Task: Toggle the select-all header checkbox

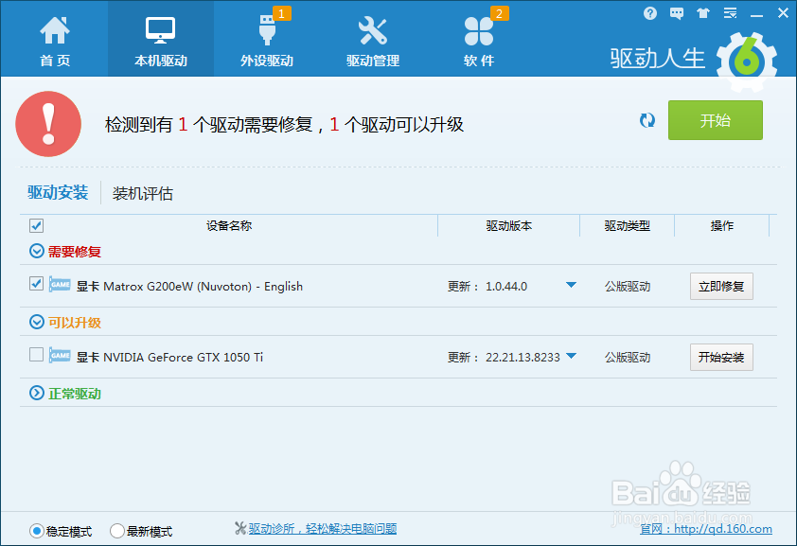Action: pos(36,225)
